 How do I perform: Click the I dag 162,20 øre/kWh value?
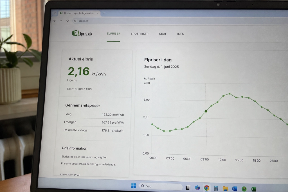tap(113, 114)
